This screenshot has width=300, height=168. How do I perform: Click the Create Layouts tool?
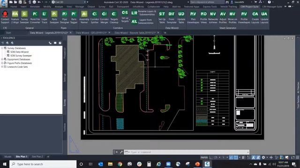pyautogui.click(x=255, y=17)
